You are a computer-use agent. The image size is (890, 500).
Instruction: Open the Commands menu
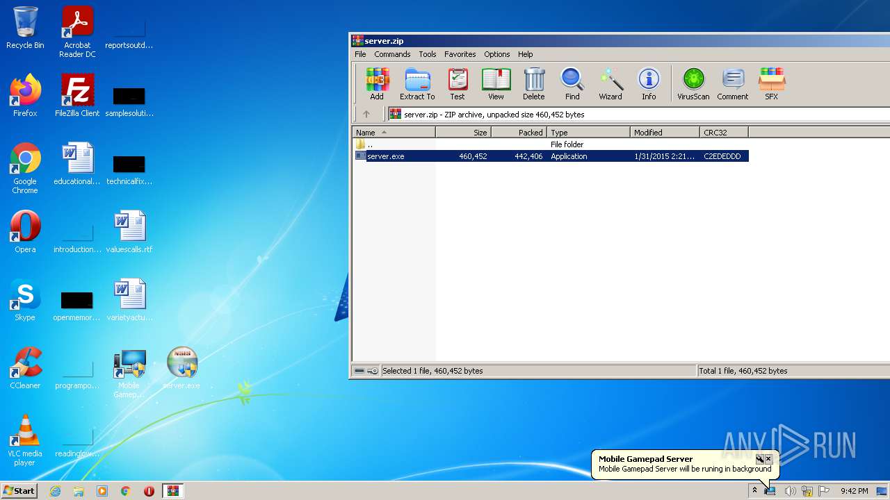click(x=392, y=54)
